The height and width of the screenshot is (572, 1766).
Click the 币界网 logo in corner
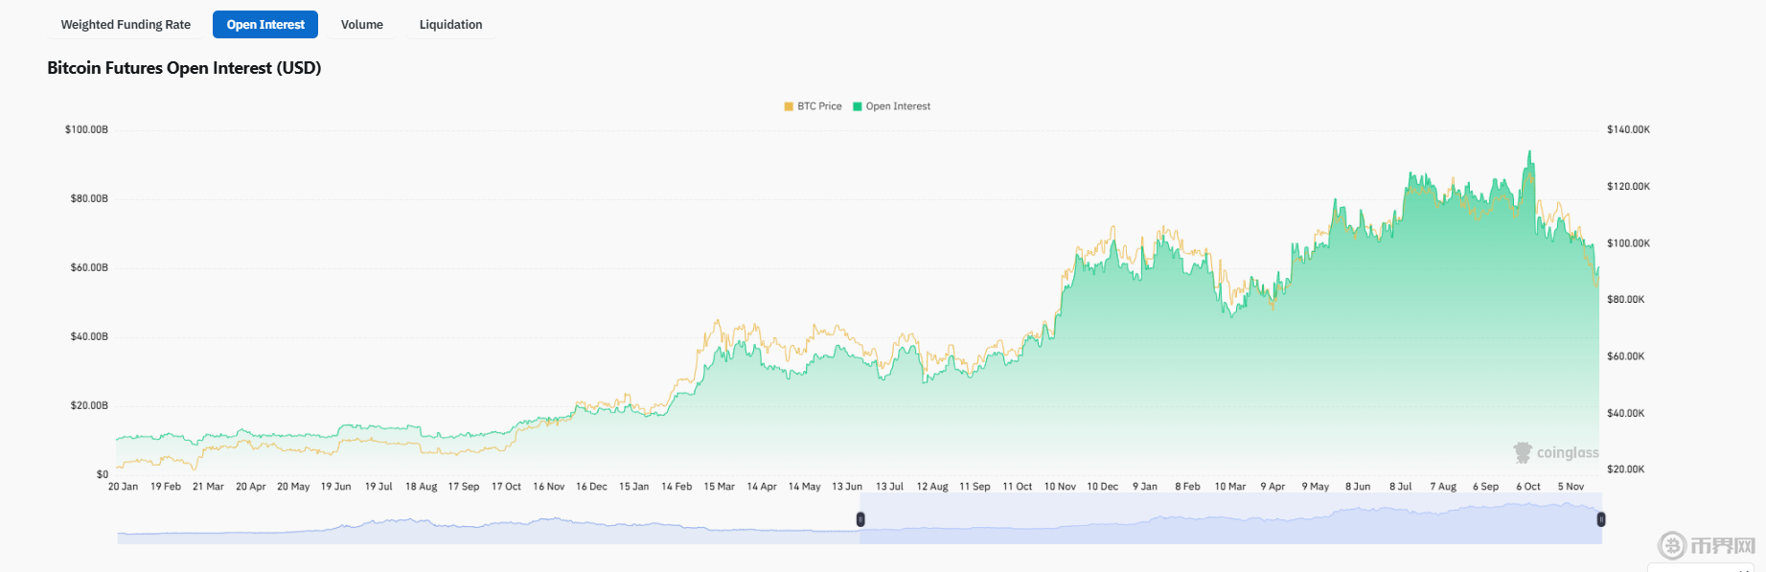click(x=1708, y=546)
